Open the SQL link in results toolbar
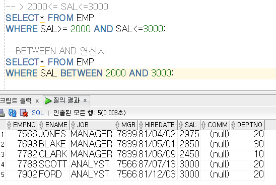Viewport: 276px width, 185px height. point(38,113)
